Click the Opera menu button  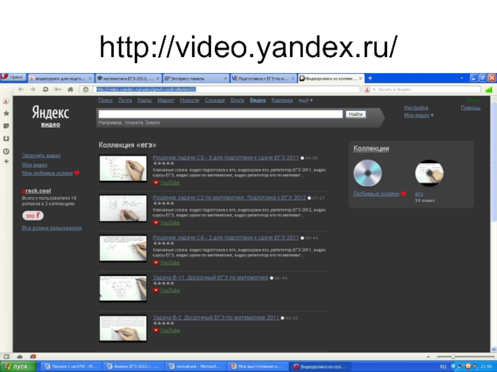(x=12, y=77)
